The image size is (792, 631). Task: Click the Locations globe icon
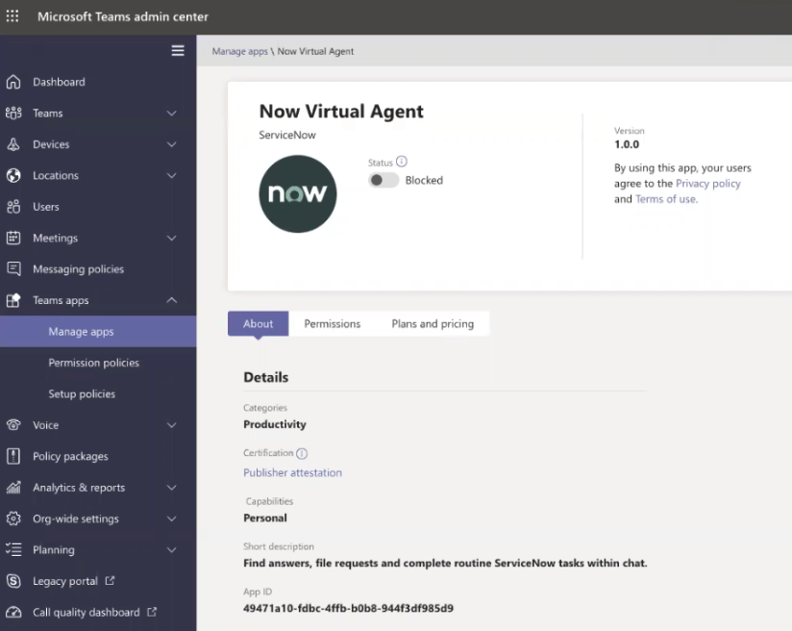[x=13, y=175]
